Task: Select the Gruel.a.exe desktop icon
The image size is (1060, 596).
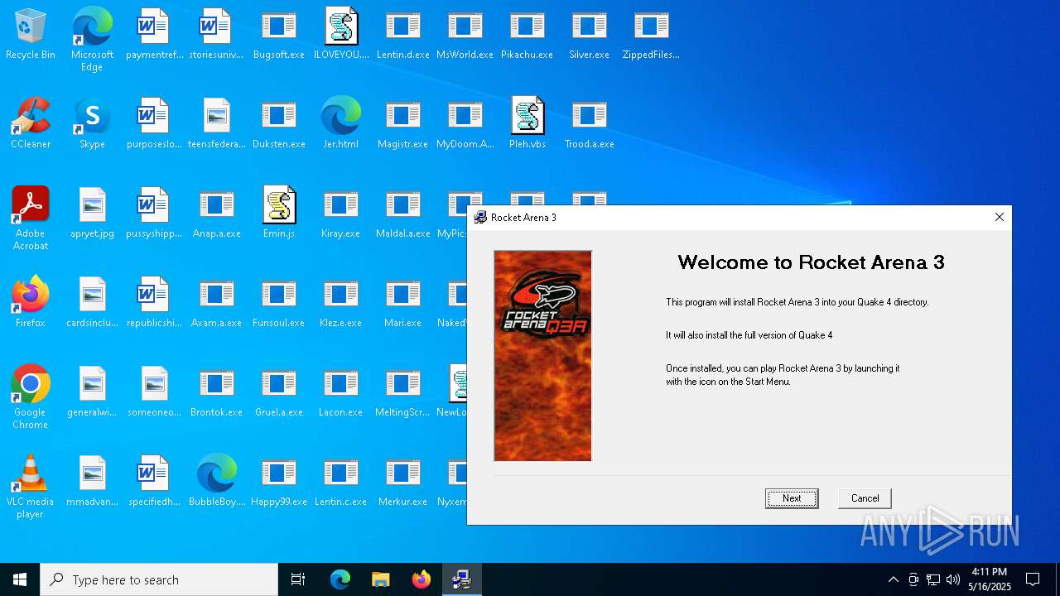Action: coord(278,392)
